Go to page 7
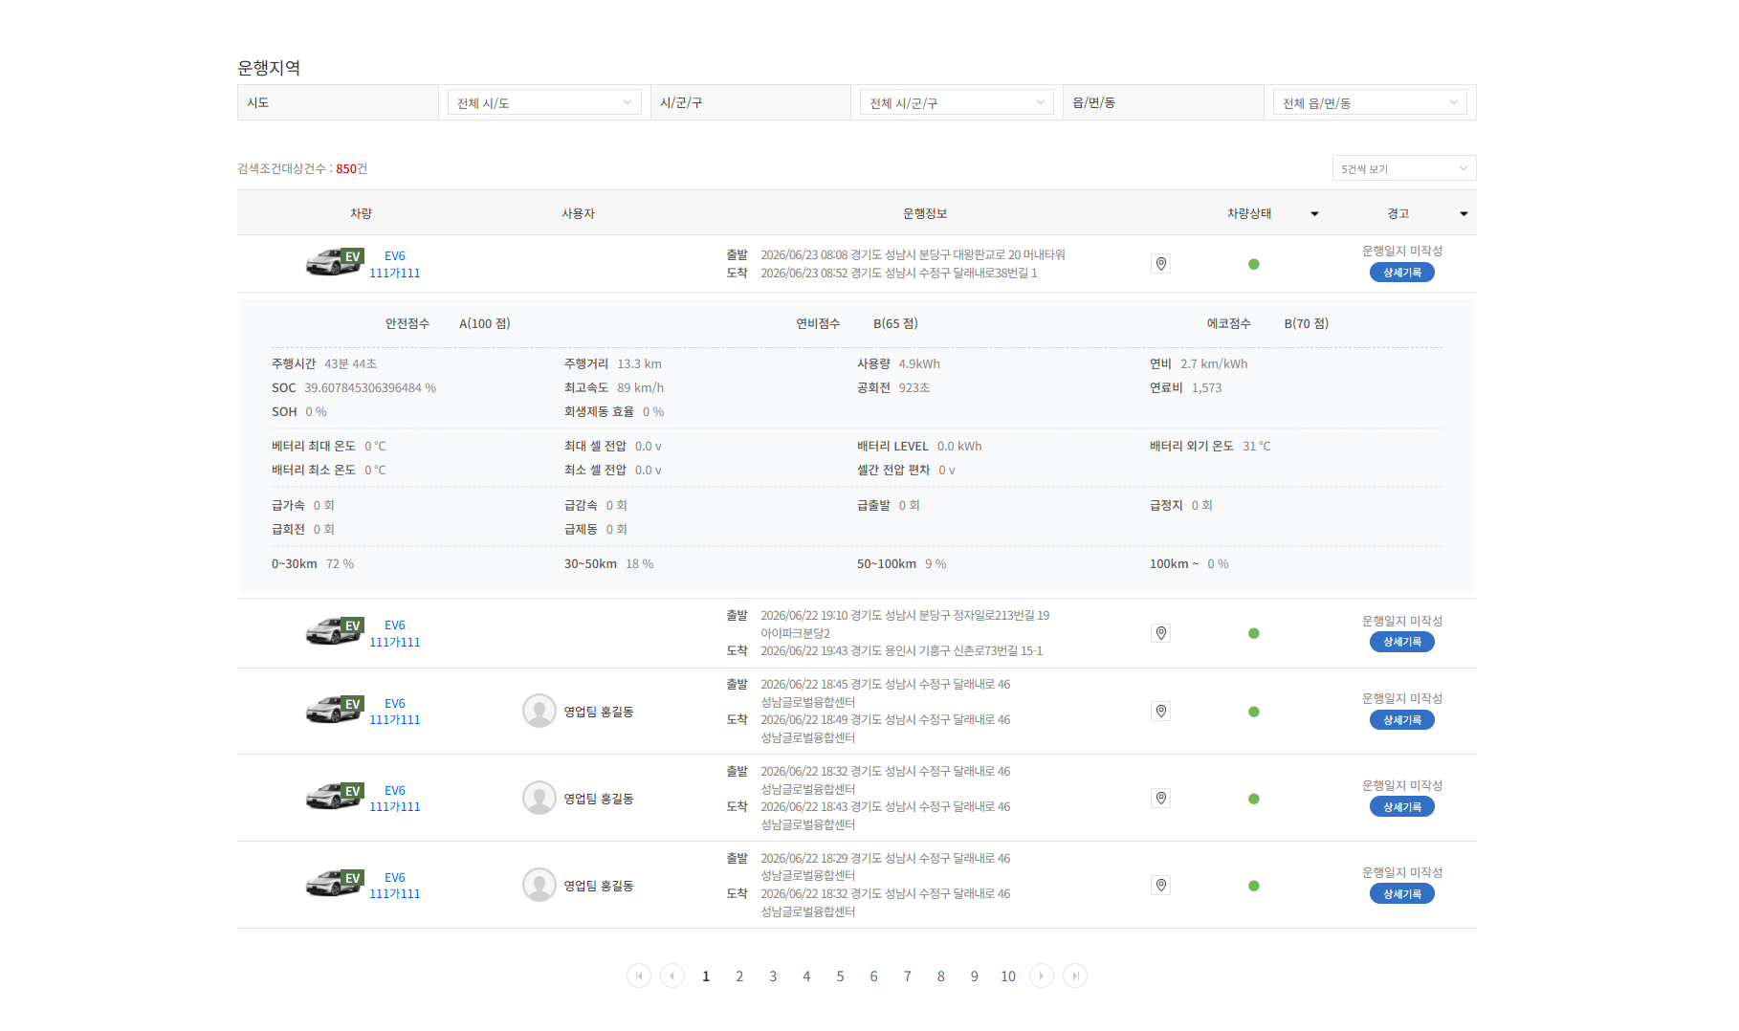 [908, 976]
